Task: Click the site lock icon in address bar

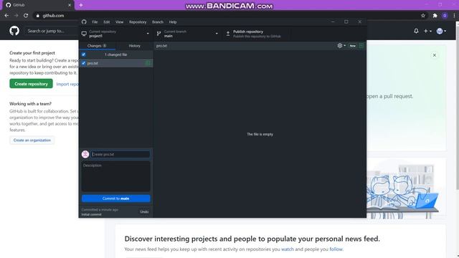Action: pyautogui.click(x=37, y=16)
